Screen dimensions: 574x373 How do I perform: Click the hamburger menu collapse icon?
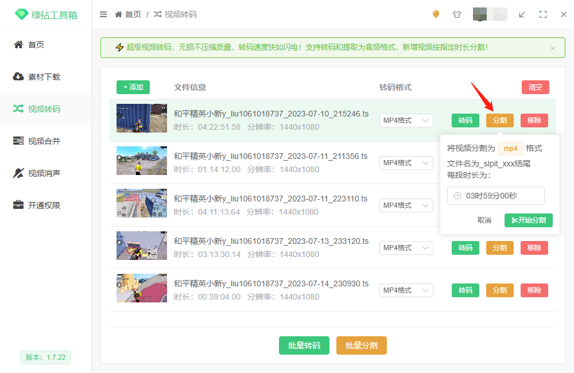103,14
